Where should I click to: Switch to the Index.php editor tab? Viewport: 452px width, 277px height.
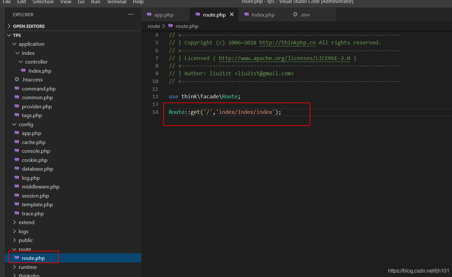click(263, 15)
